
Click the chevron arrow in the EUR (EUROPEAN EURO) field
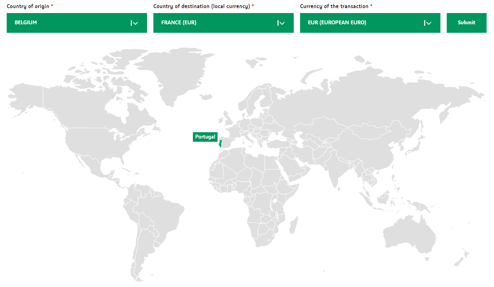click(428, 23)
